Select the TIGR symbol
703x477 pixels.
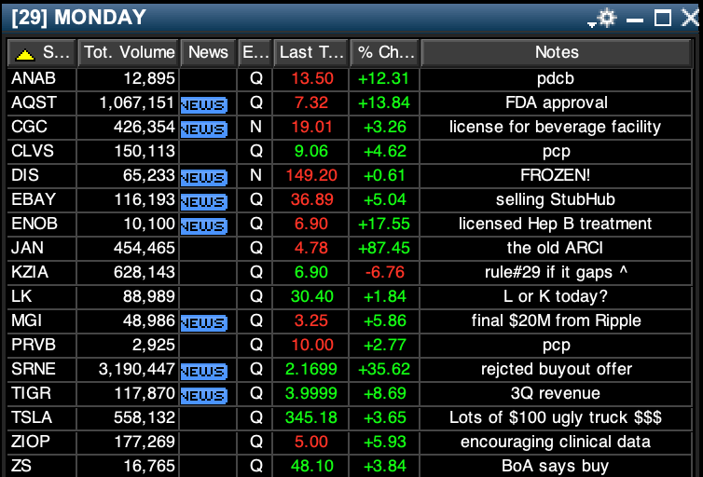tap(31, 393)
